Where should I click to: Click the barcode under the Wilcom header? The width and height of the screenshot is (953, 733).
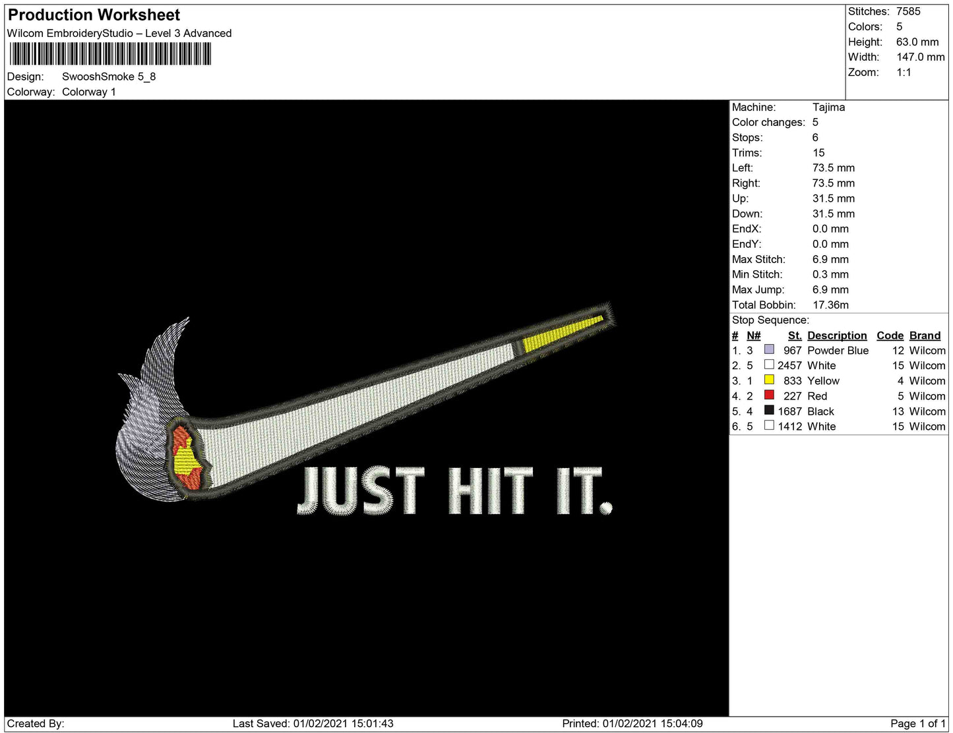[x=110, y=54]
